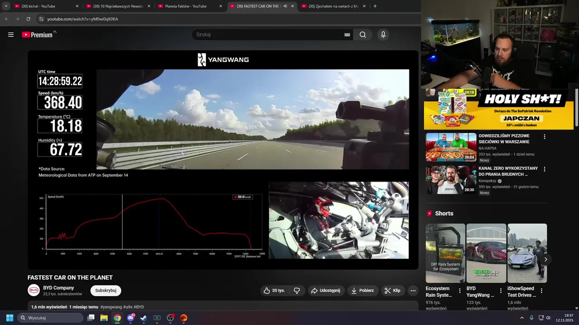Share video with Udostępnij
This screenshot has width=579, height=325.
[x=326, y=290]
